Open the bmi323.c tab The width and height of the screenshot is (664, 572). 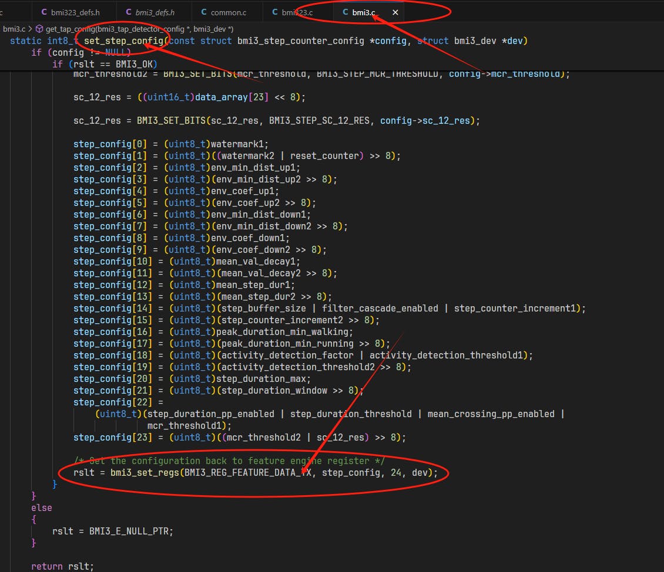point(297,12)
